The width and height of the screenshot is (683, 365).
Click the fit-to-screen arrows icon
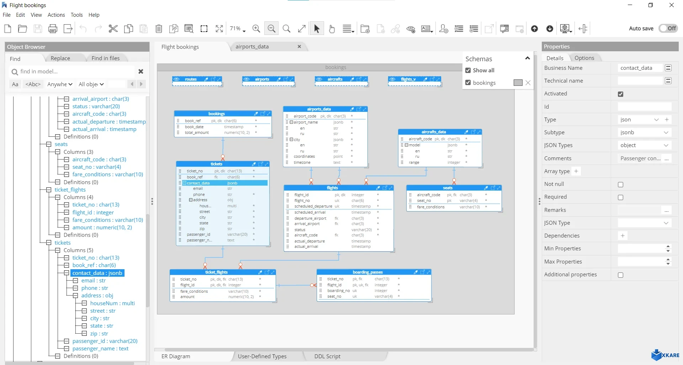[219, 29]
